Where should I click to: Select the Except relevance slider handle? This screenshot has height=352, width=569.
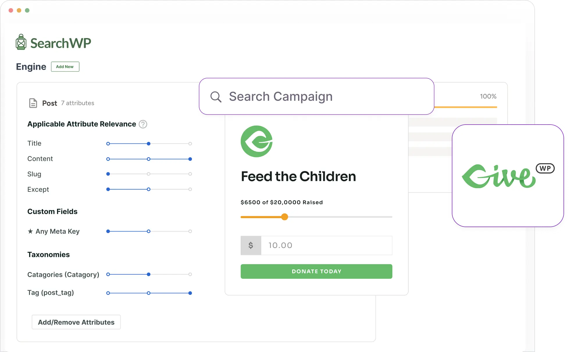(x=148, y=189)
